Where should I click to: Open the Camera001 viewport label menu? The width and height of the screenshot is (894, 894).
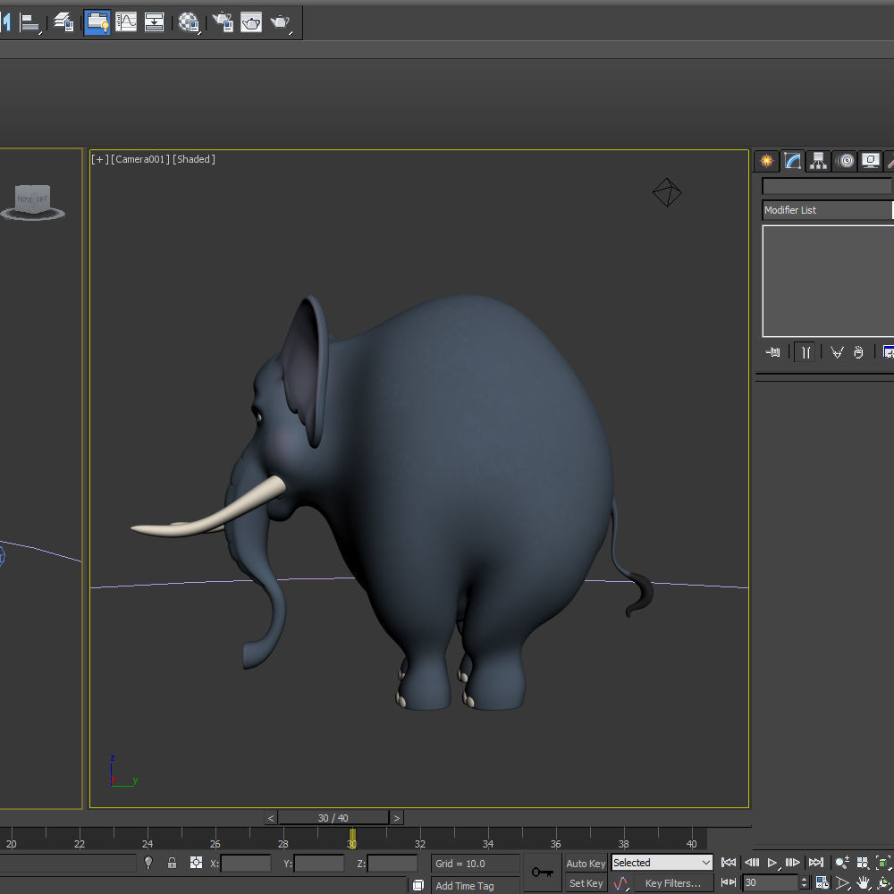coord(140,159)
